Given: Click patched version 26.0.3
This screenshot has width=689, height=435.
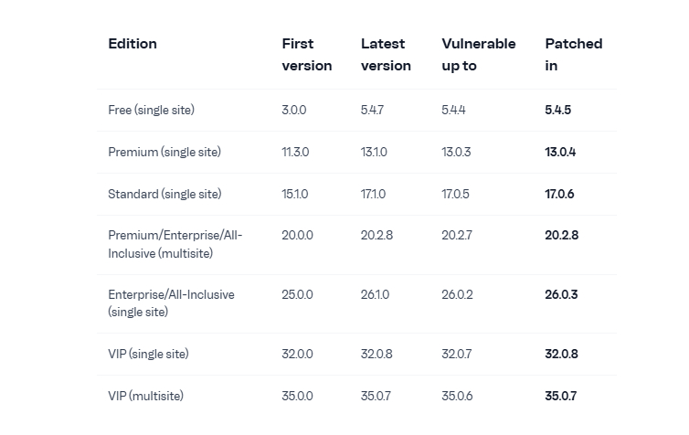Looking at the screenshot, I should coord(561,294).
